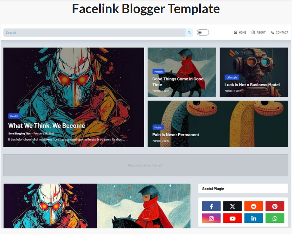This screenshot has height=234, width=292.
Task: Open the About menu item
Action: pos(259,32)
